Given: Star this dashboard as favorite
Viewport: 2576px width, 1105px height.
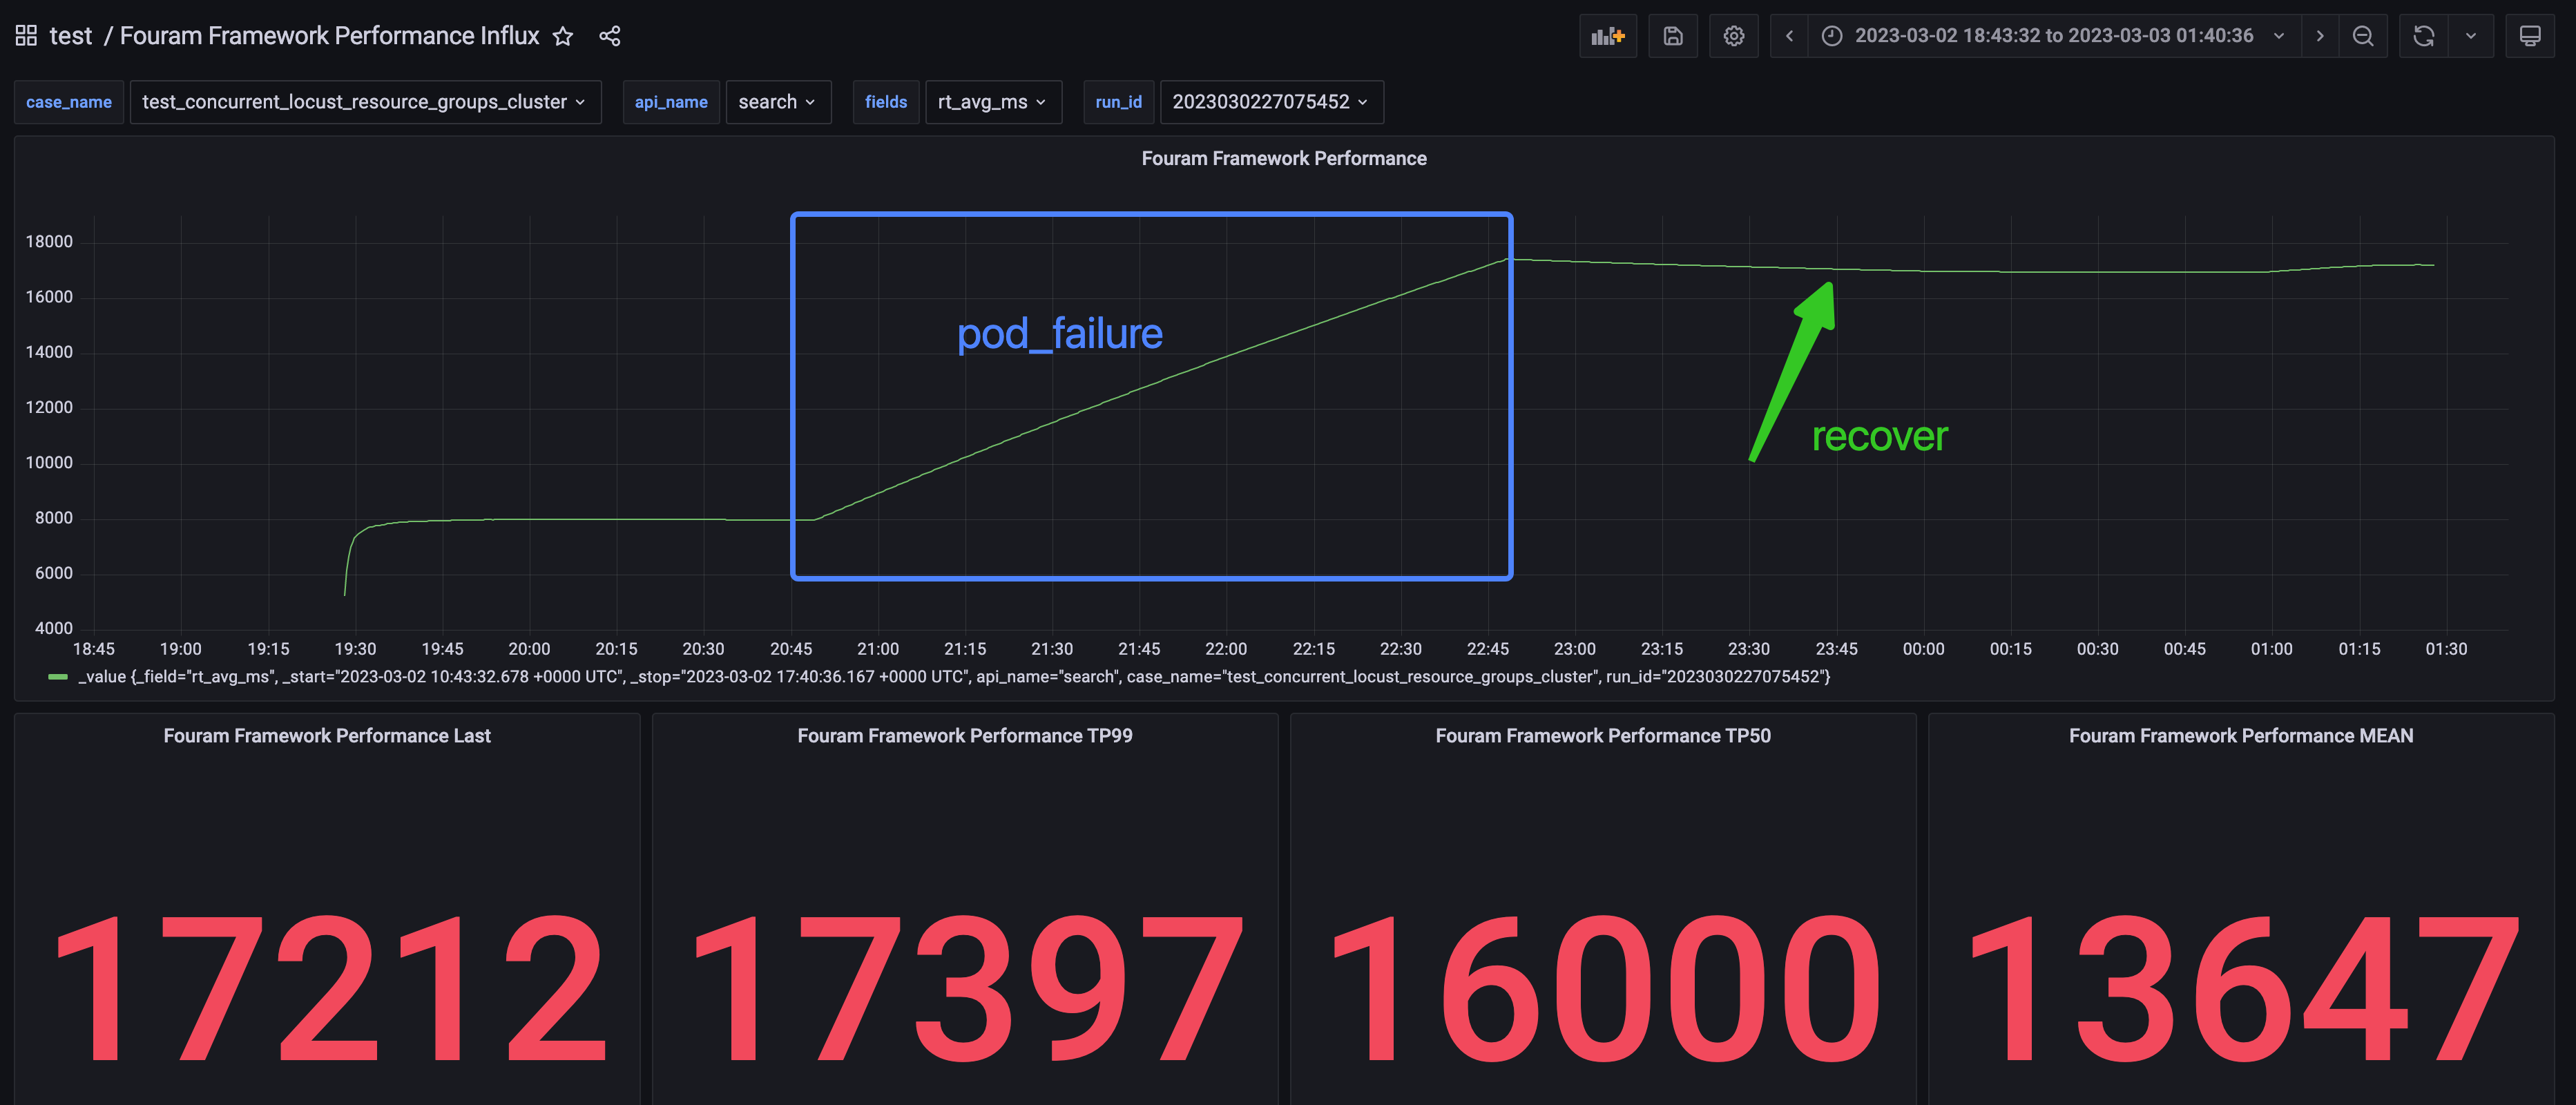Looking at the screenshot, I should point(563,35).
